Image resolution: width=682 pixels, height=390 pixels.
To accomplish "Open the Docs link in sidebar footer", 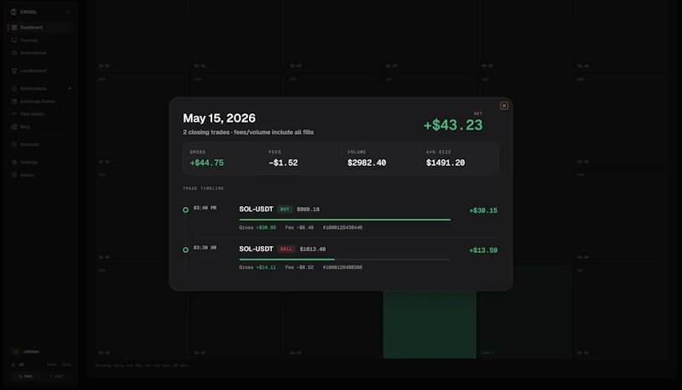I will [66, 364].
